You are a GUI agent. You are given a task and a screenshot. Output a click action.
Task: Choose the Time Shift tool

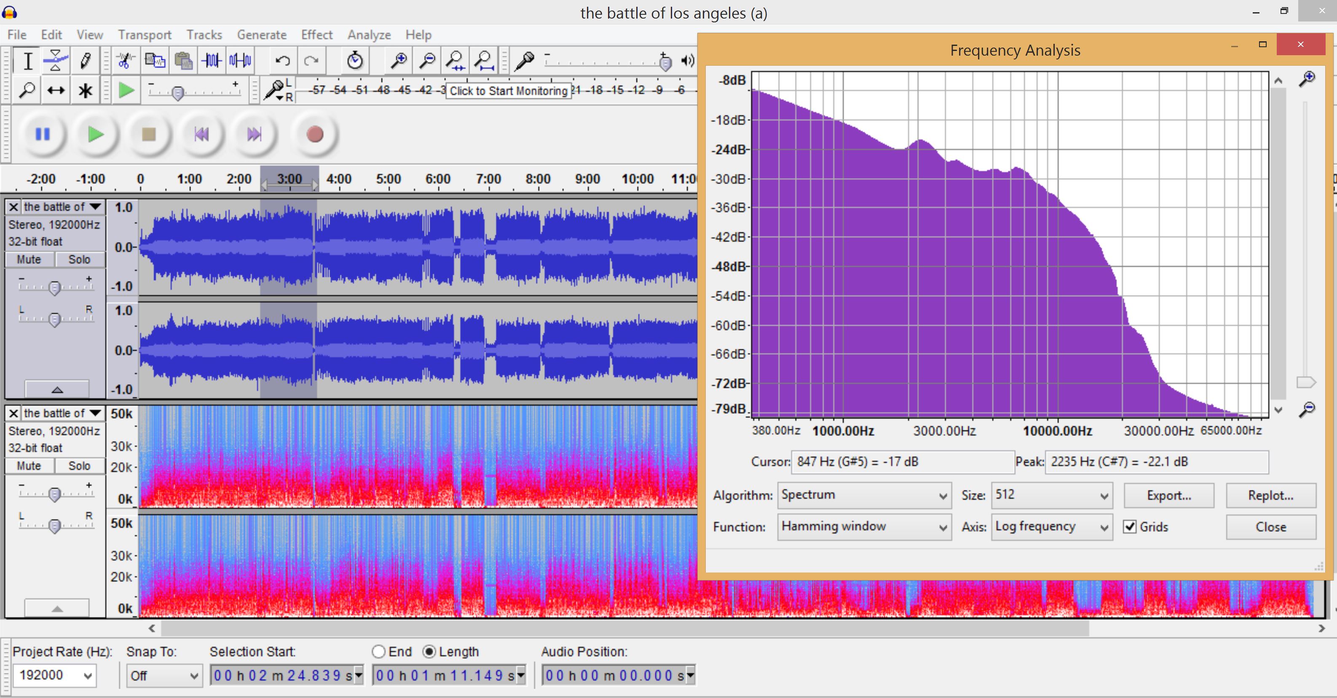tap(56, 91)
